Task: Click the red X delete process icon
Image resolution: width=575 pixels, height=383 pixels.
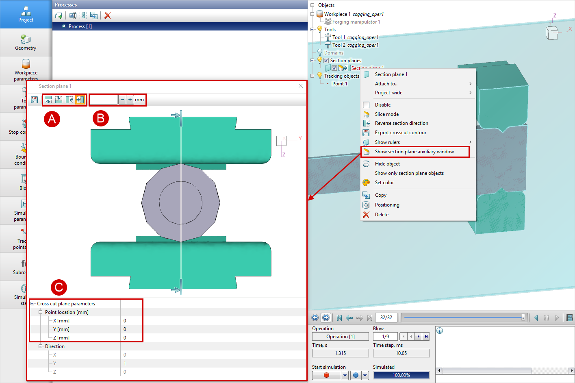Action: point(108,15)
